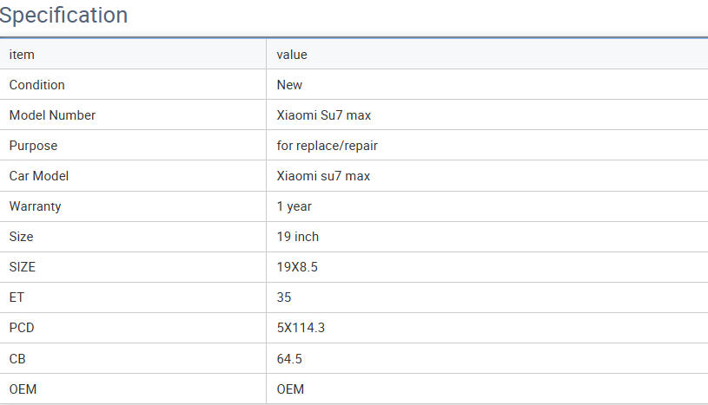Screen dimensions: 708x405
Task: Click the 'New' condition value
Action: [x=289, y=85]
